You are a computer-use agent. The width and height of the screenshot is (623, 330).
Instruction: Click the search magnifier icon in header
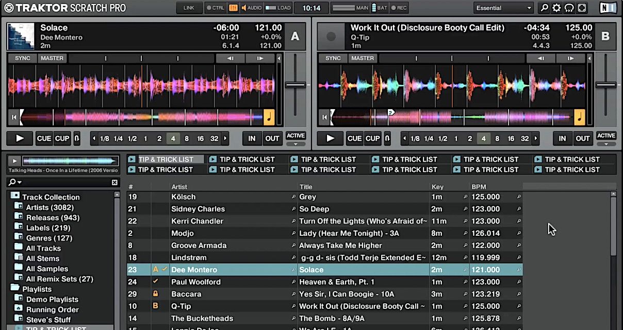pyautogui.click(x=544, y=8)
